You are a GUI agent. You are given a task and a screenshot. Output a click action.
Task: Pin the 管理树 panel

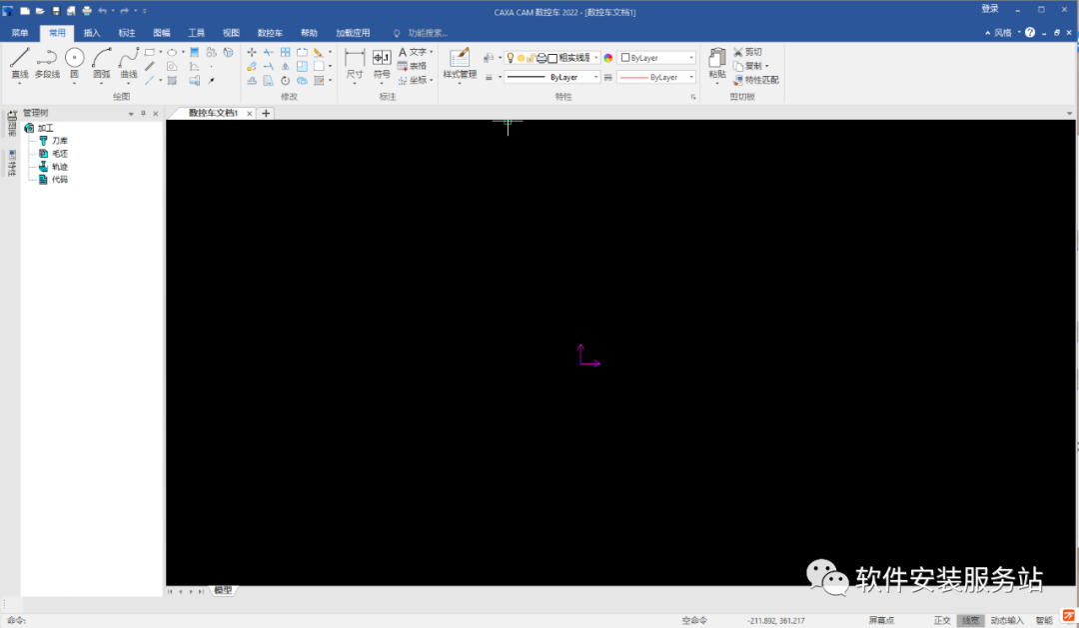(143, 114)
